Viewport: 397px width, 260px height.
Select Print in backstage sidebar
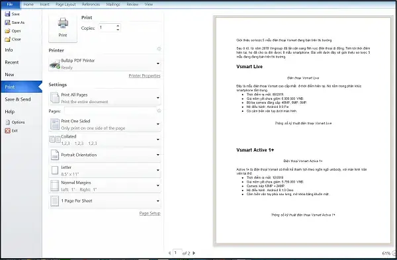[21, 87]
